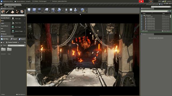The image size is (172, 96).
Task: Click the red recording indicator
Action: (x=141, y=1)
